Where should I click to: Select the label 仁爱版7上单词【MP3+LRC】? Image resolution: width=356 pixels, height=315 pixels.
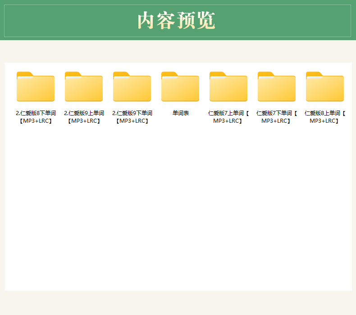pyautogui.click(x=228, y=117)
